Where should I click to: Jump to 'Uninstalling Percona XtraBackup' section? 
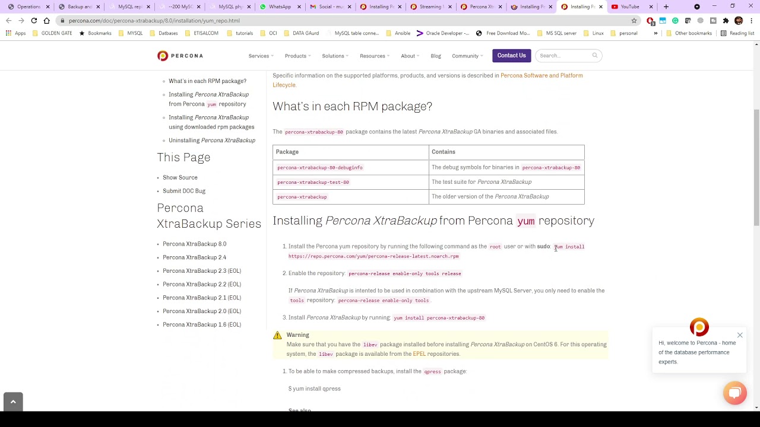coord(212,141)
